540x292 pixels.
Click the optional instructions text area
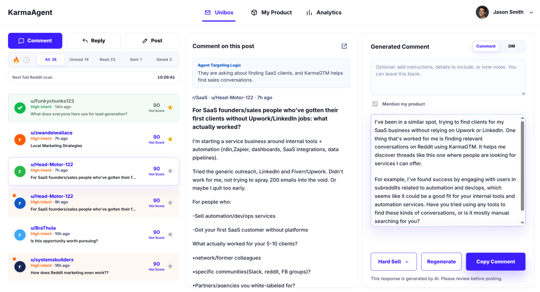pyautogui.click(x=448, y=77)
